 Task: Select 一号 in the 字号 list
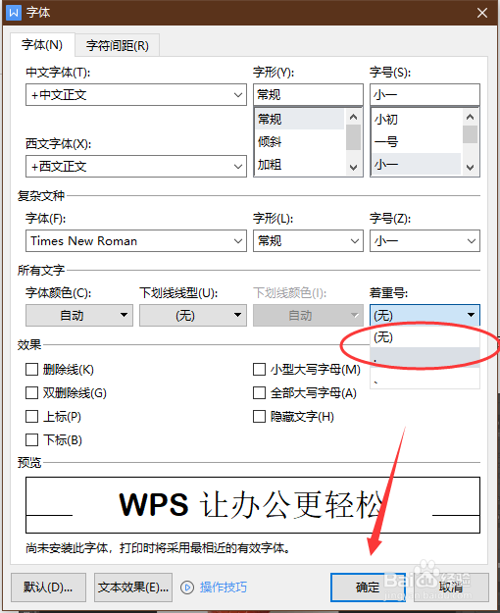(416, 142)
